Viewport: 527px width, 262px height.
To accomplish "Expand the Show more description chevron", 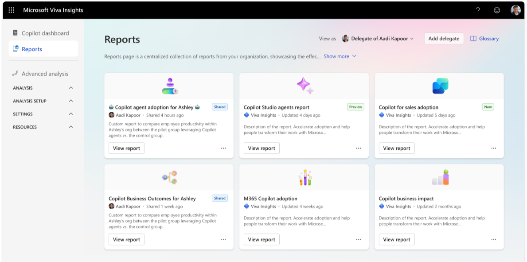I will coord(354,56).
